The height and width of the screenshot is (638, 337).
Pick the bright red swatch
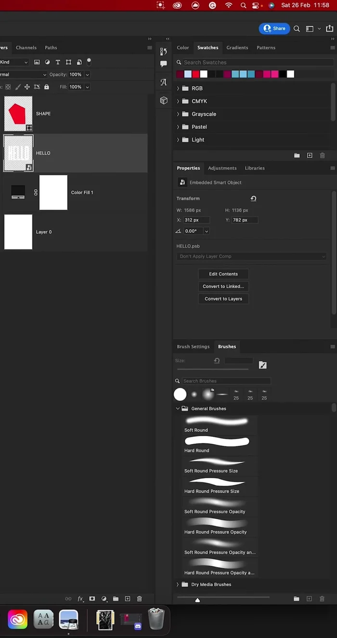coord(195,74)
